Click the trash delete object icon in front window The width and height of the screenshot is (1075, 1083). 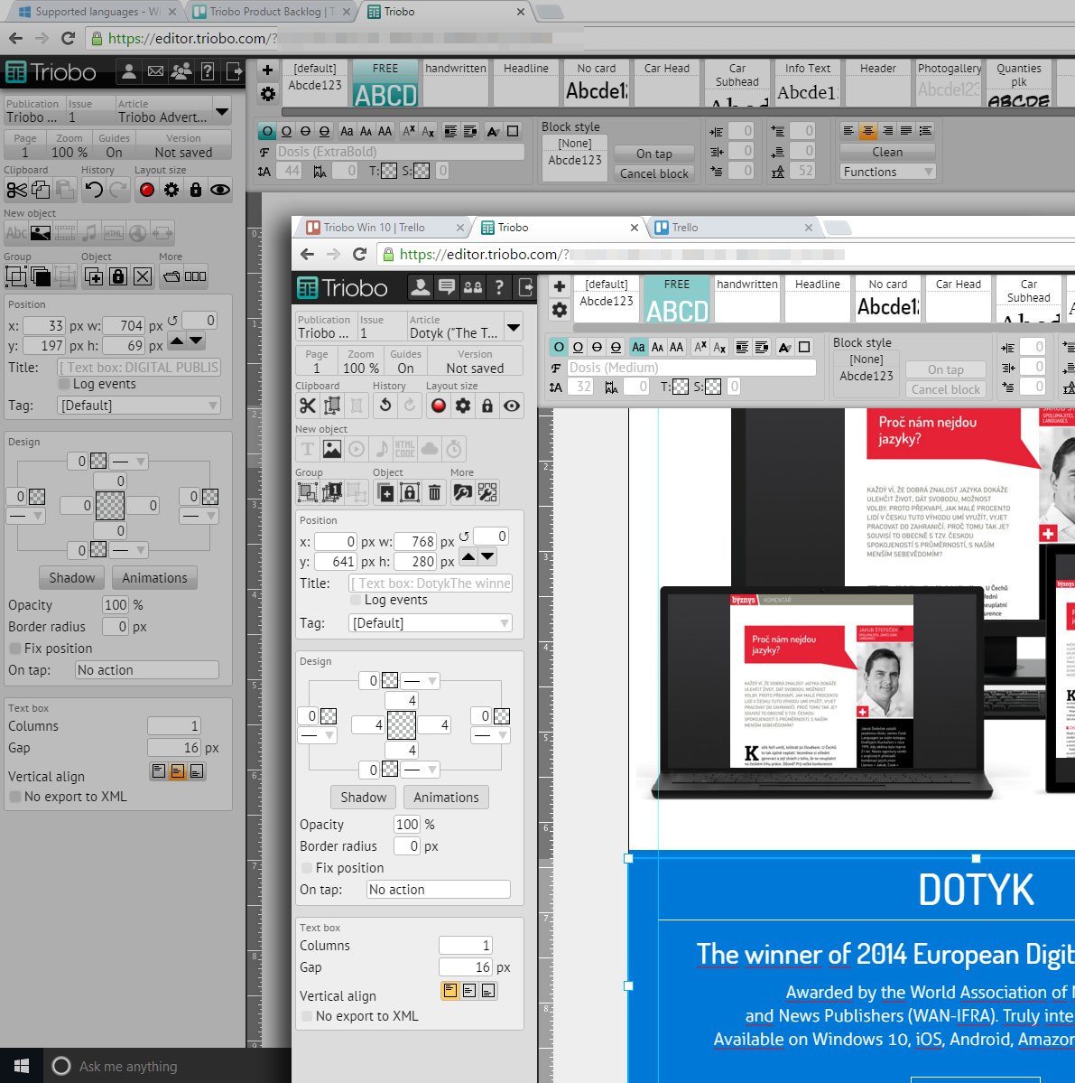coord(435,492)
